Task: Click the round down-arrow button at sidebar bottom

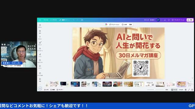Action: [x=40, y=88]
